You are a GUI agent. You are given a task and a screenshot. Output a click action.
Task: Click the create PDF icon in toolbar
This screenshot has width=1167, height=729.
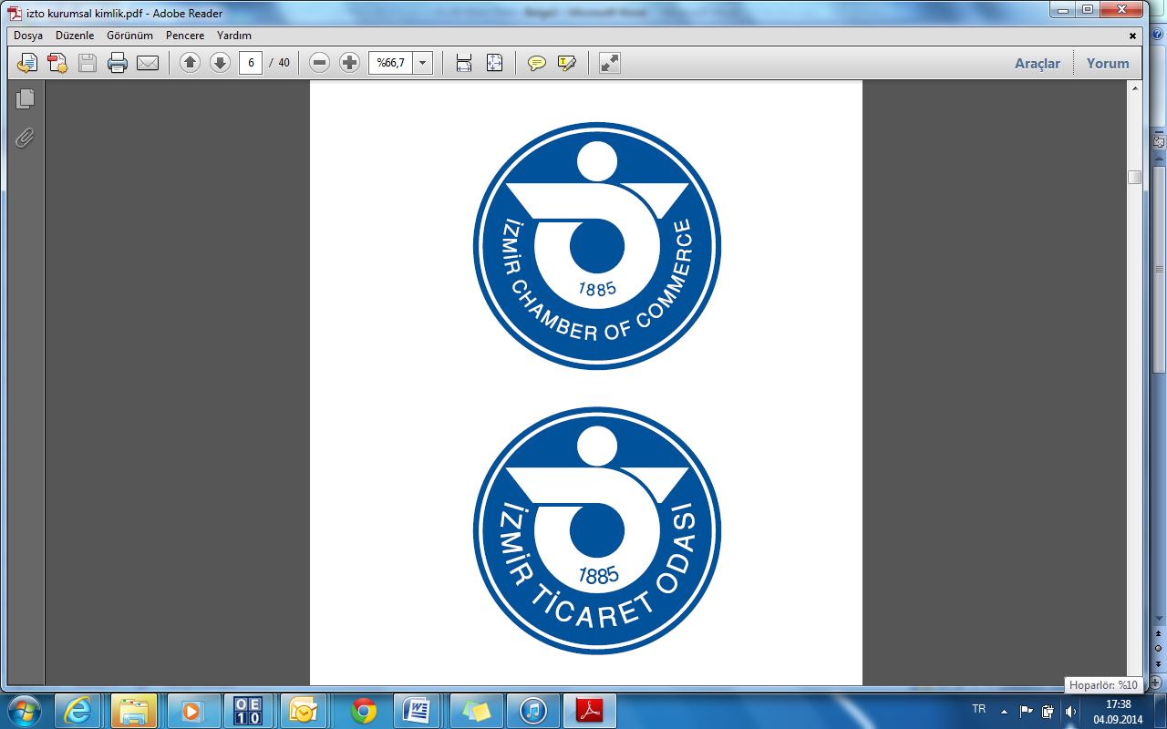[57, 63]
